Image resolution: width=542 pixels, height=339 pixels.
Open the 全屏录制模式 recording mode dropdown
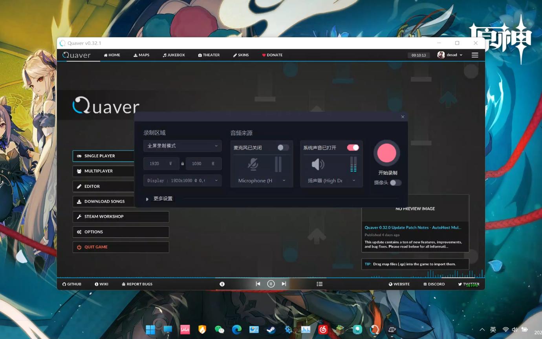click(183, 146)
